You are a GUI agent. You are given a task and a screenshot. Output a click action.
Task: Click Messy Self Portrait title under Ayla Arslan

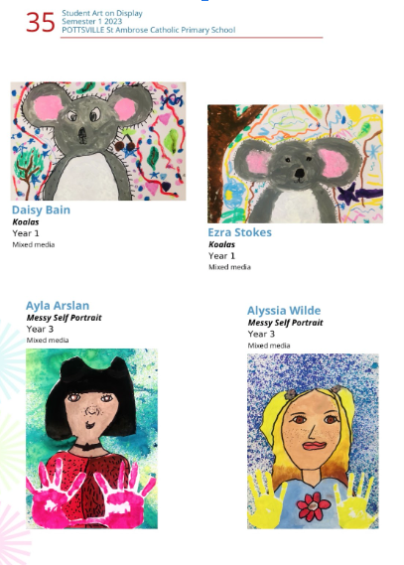pos(65,318)
